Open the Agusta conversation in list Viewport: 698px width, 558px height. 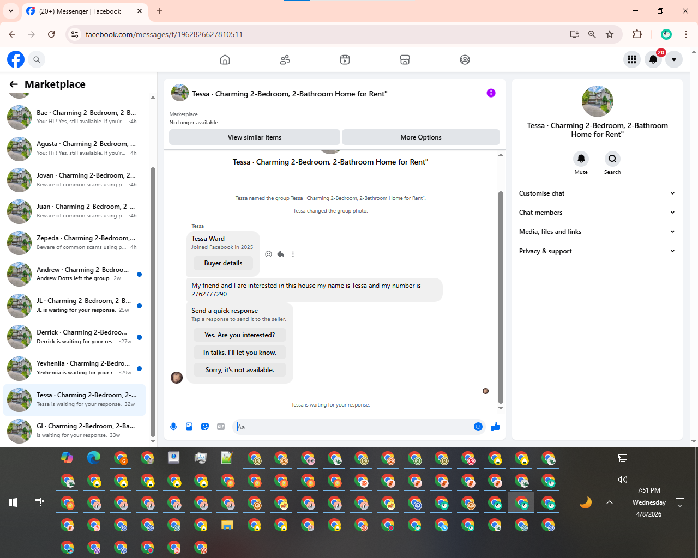click(x=75, y=149)
